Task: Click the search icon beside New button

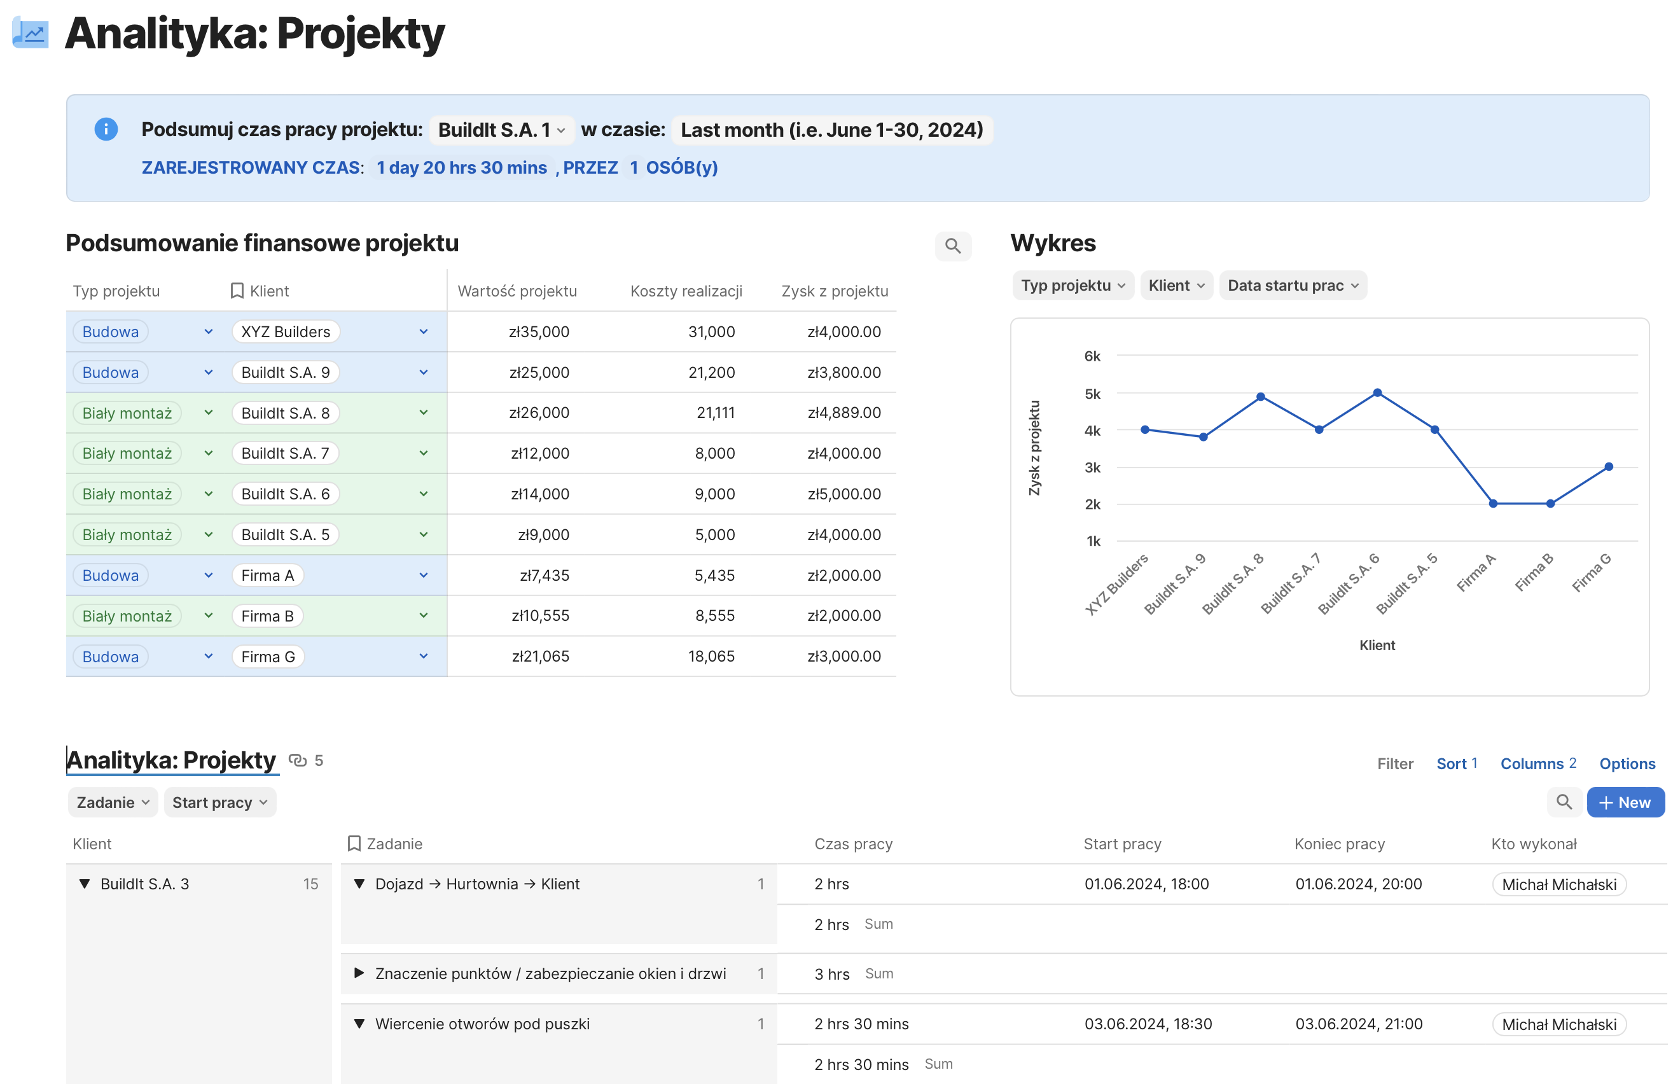Action: (1564, 802)
